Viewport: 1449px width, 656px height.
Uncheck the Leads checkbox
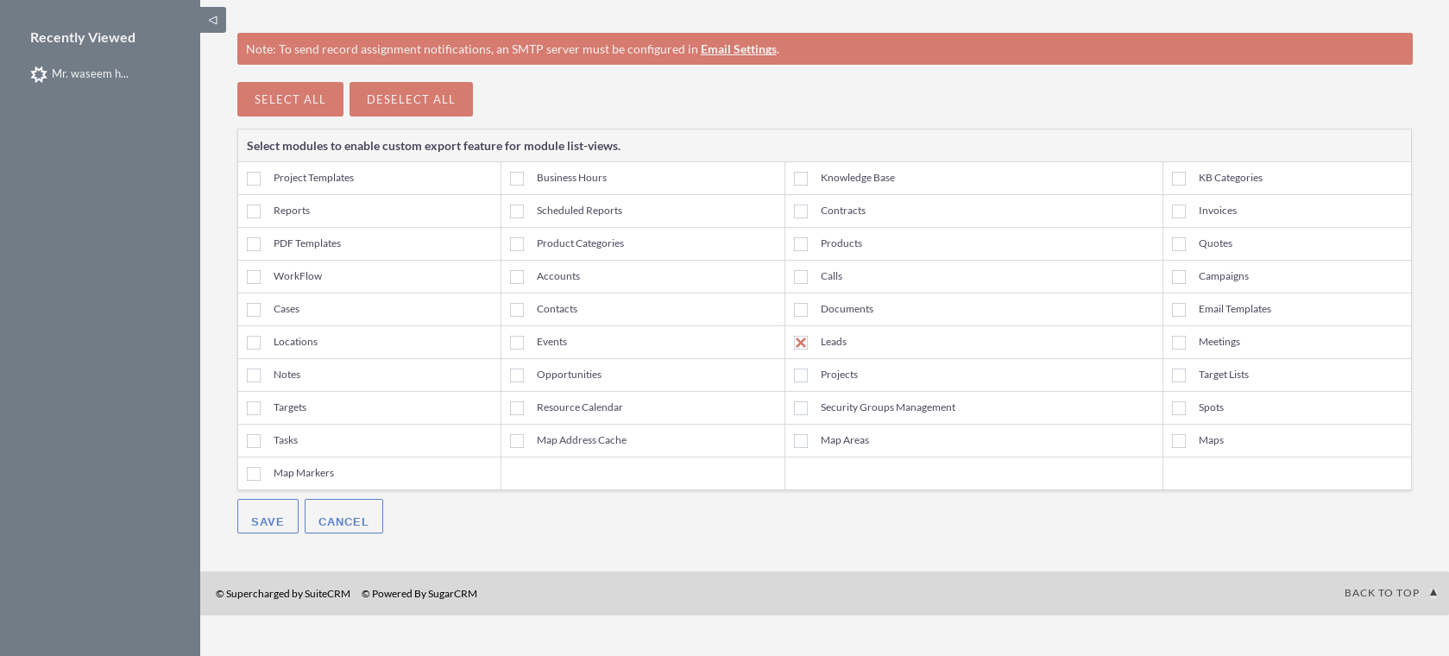pyautogui.click(x=801, y=343)
